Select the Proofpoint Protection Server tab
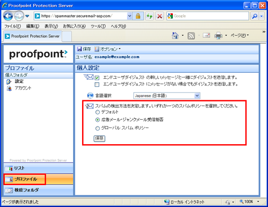 coord(32,36)
